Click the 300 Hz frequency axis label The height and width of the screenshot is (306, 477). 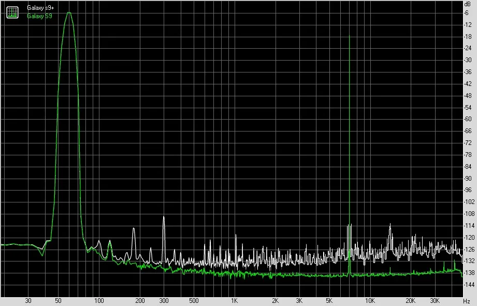click(x=164, y=300)
